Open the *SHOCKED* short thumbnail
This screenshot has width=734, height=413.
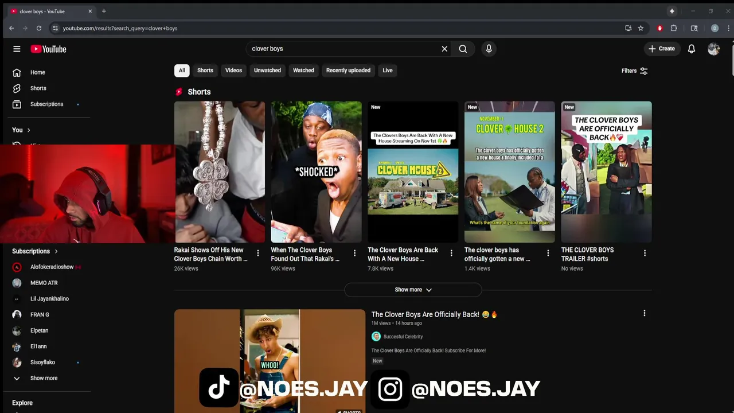pyautogui.click(x=317, y=172)
